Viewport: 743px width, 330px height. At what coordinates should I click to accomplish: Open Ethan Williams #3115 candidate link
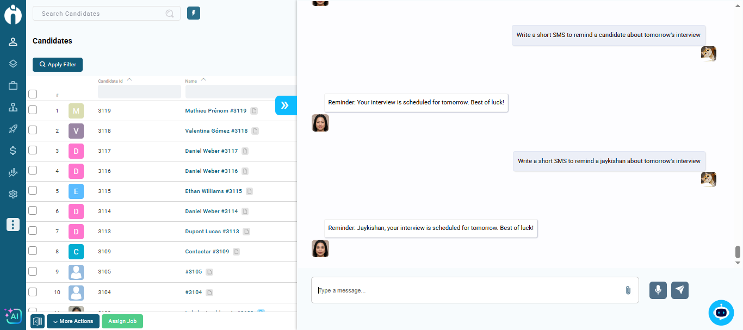pos(213,191)
